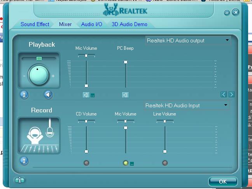
Task: Click the Line Volume label
Action: pos(164,114)
